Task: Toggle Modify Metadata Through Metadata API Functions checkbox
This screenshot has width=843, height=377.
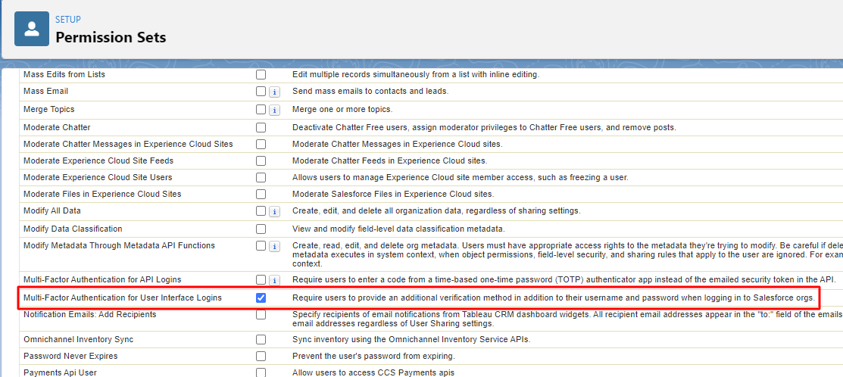Action: point(261,246)
